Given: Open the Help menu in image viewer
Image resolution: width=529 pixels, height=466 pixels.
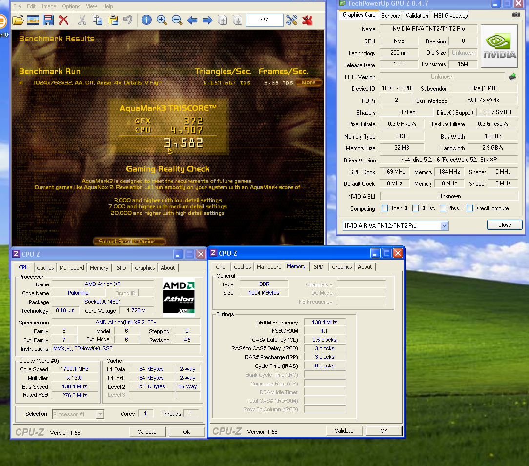Looking at the screenshot, I should click(x=108, y=6).
